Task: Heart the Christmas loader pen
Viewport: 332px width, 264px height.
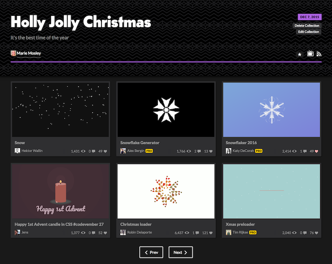Action: click(x=211, y=233)
